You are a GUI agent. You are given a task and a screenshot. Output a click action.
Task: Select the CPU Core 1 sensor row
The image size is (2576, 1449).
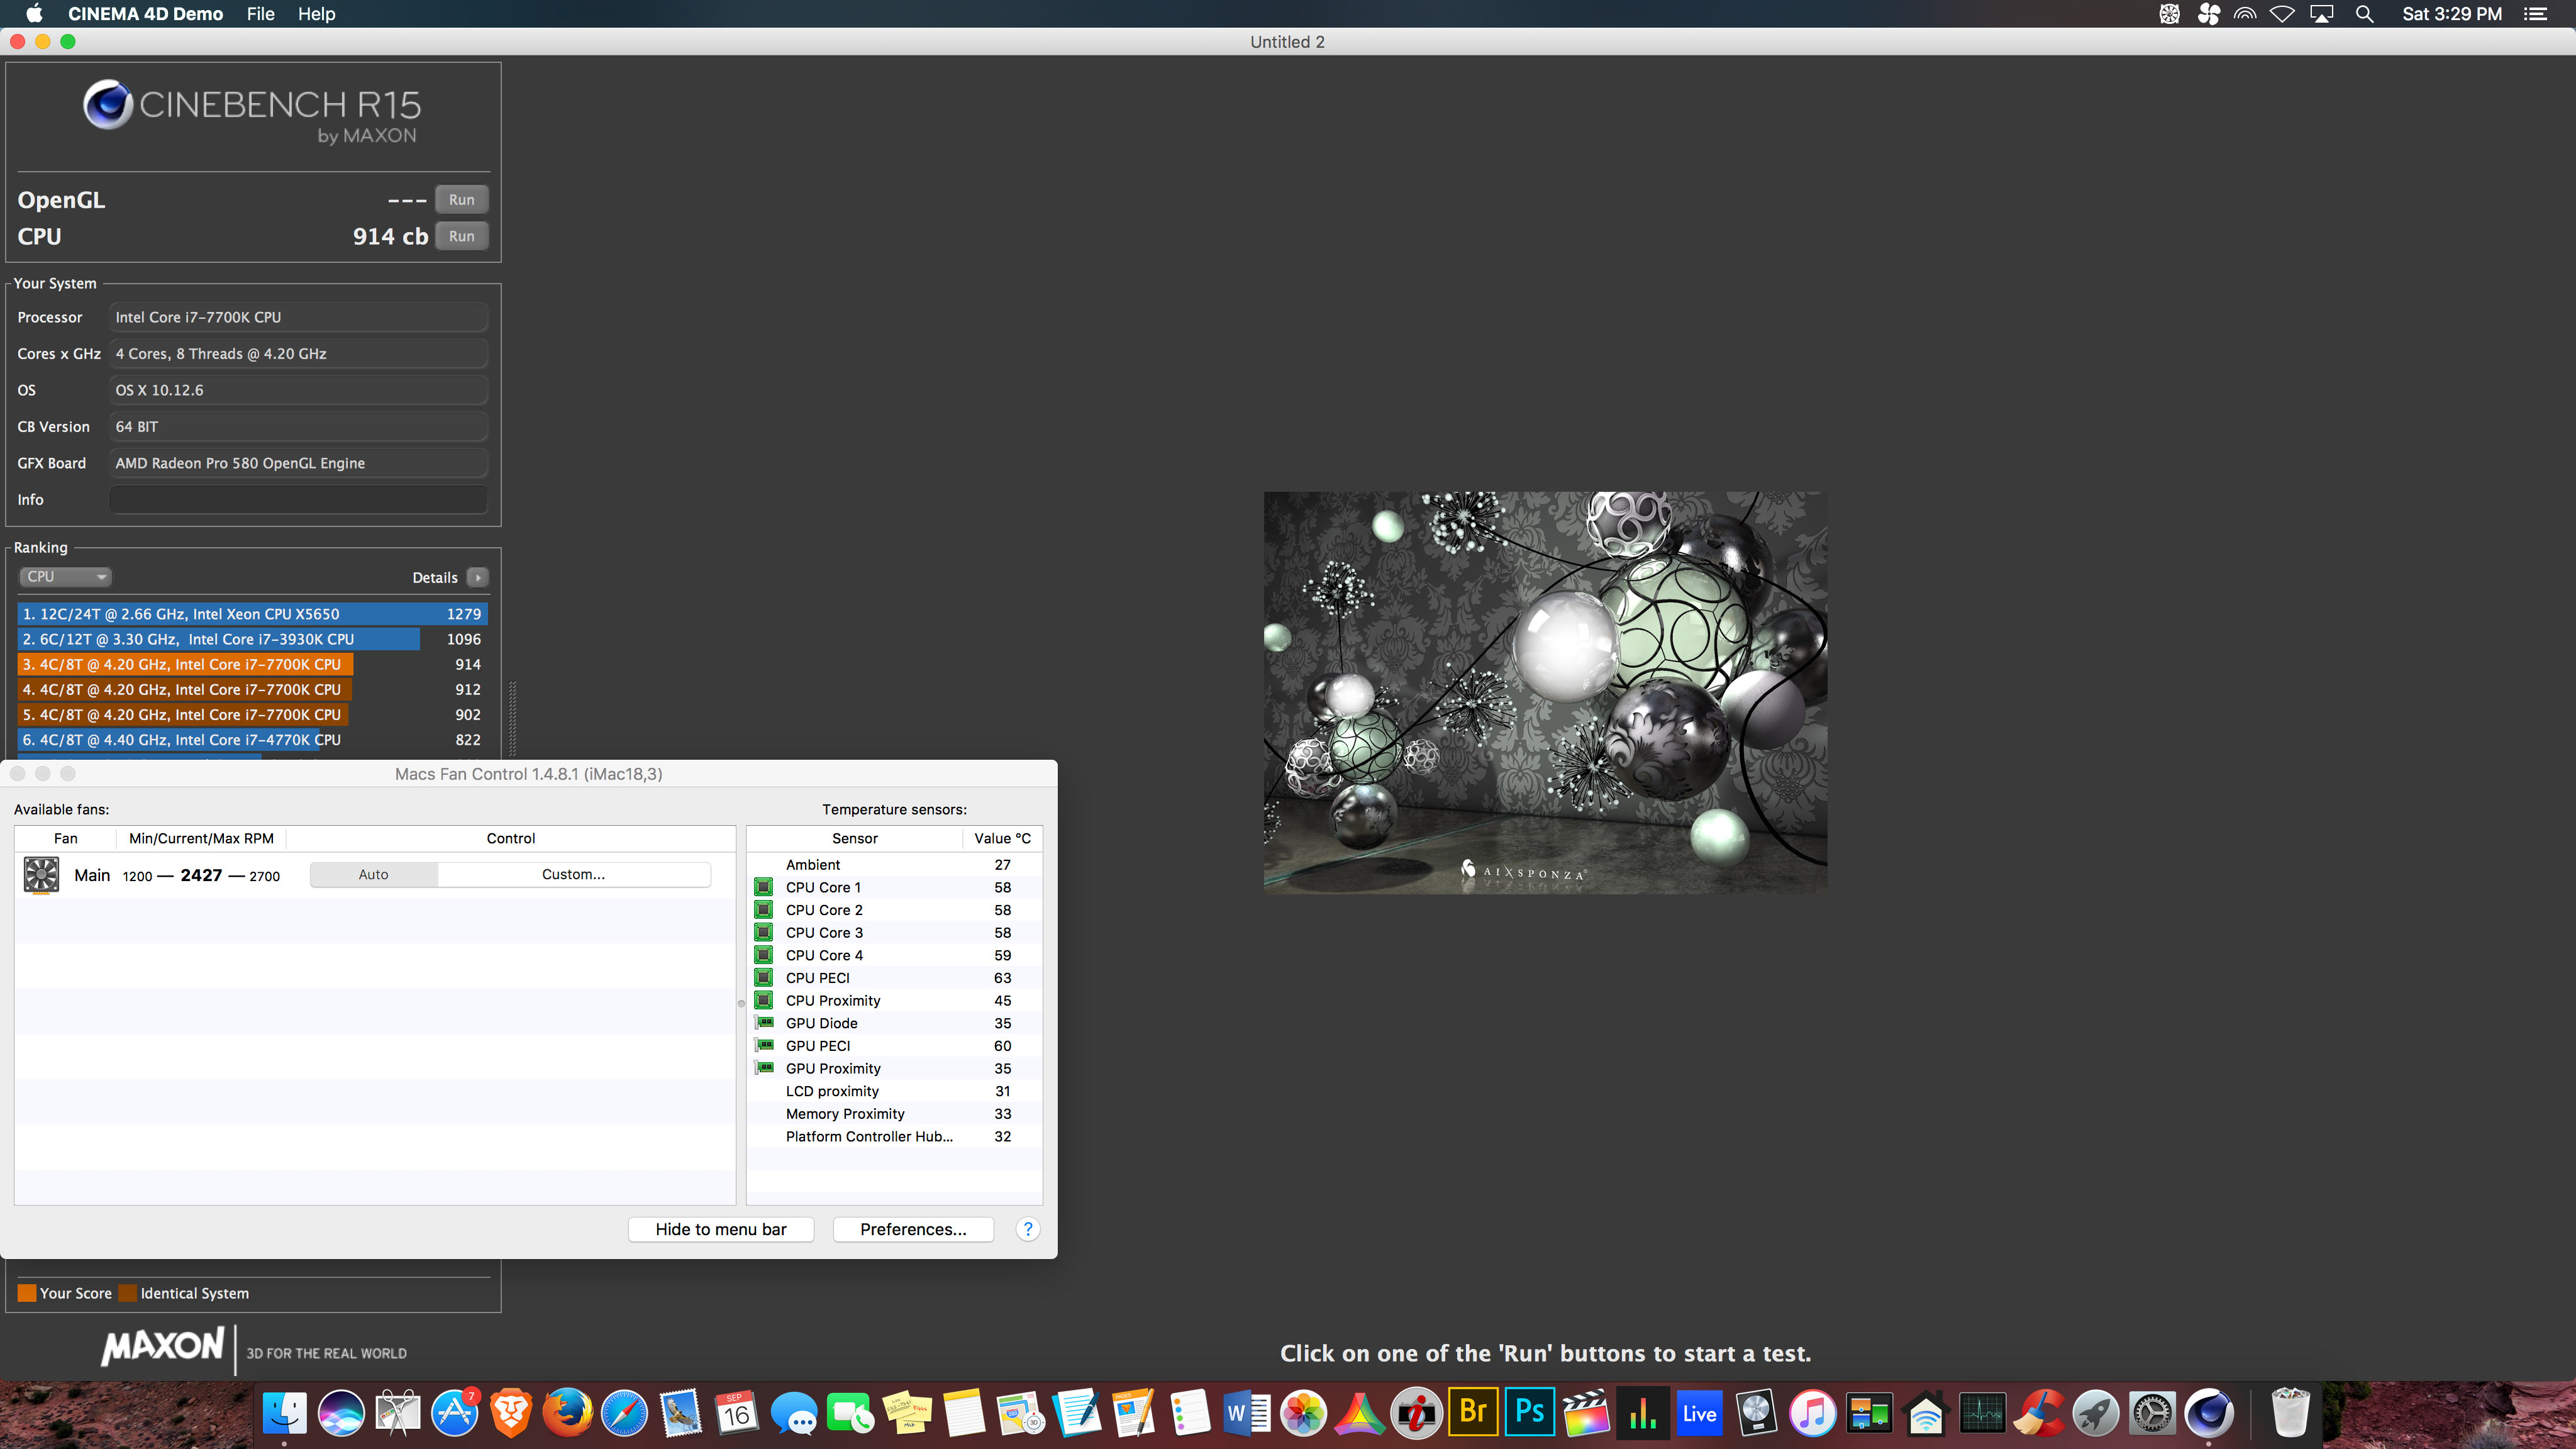coord(894,887)
